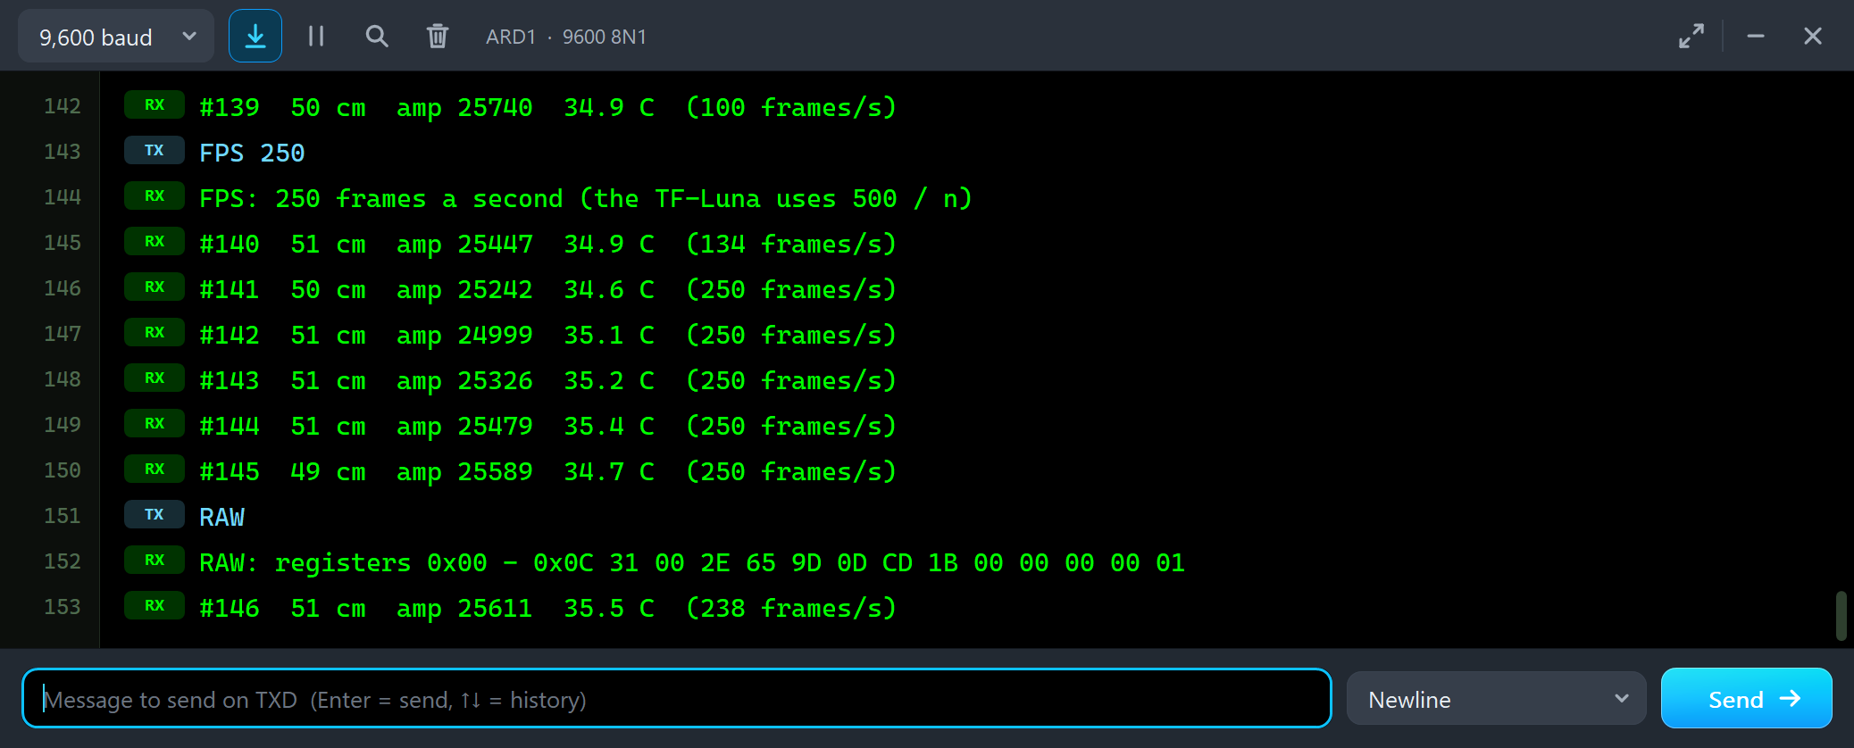1854x748 pixels.
Task: Click the RX line 'FPS: 250 frames a second'
Action: click(x=586, y=198)
